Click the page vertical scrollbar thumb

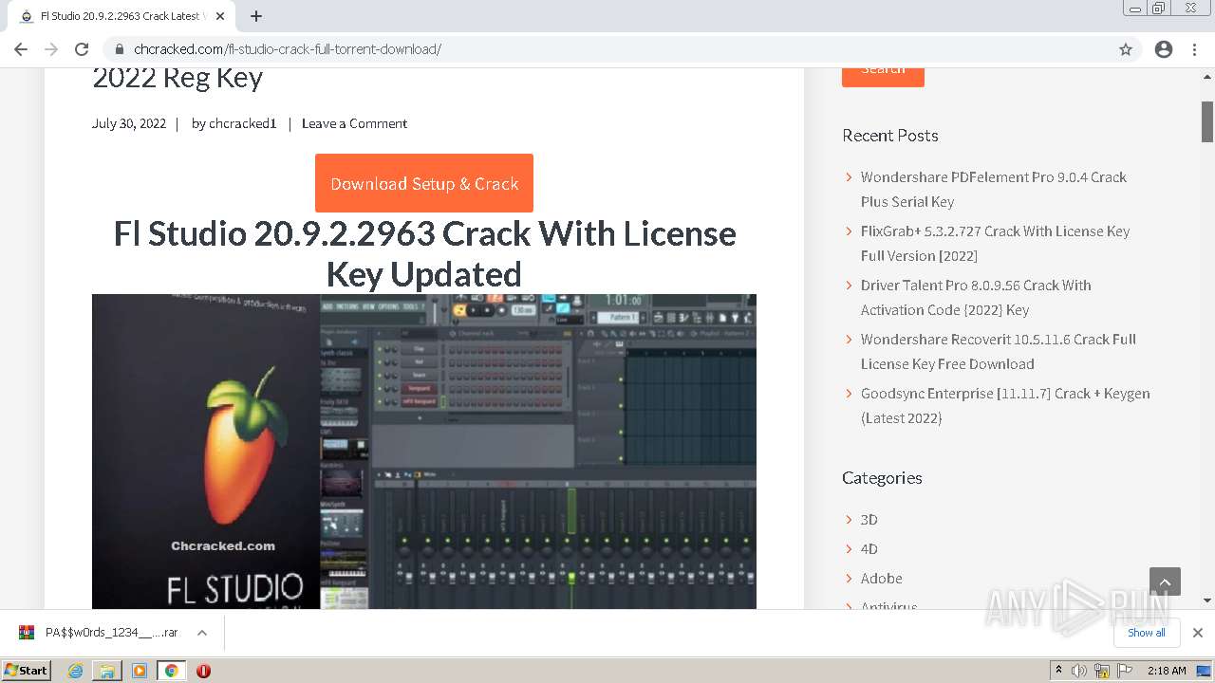(x=1207, y=121)
